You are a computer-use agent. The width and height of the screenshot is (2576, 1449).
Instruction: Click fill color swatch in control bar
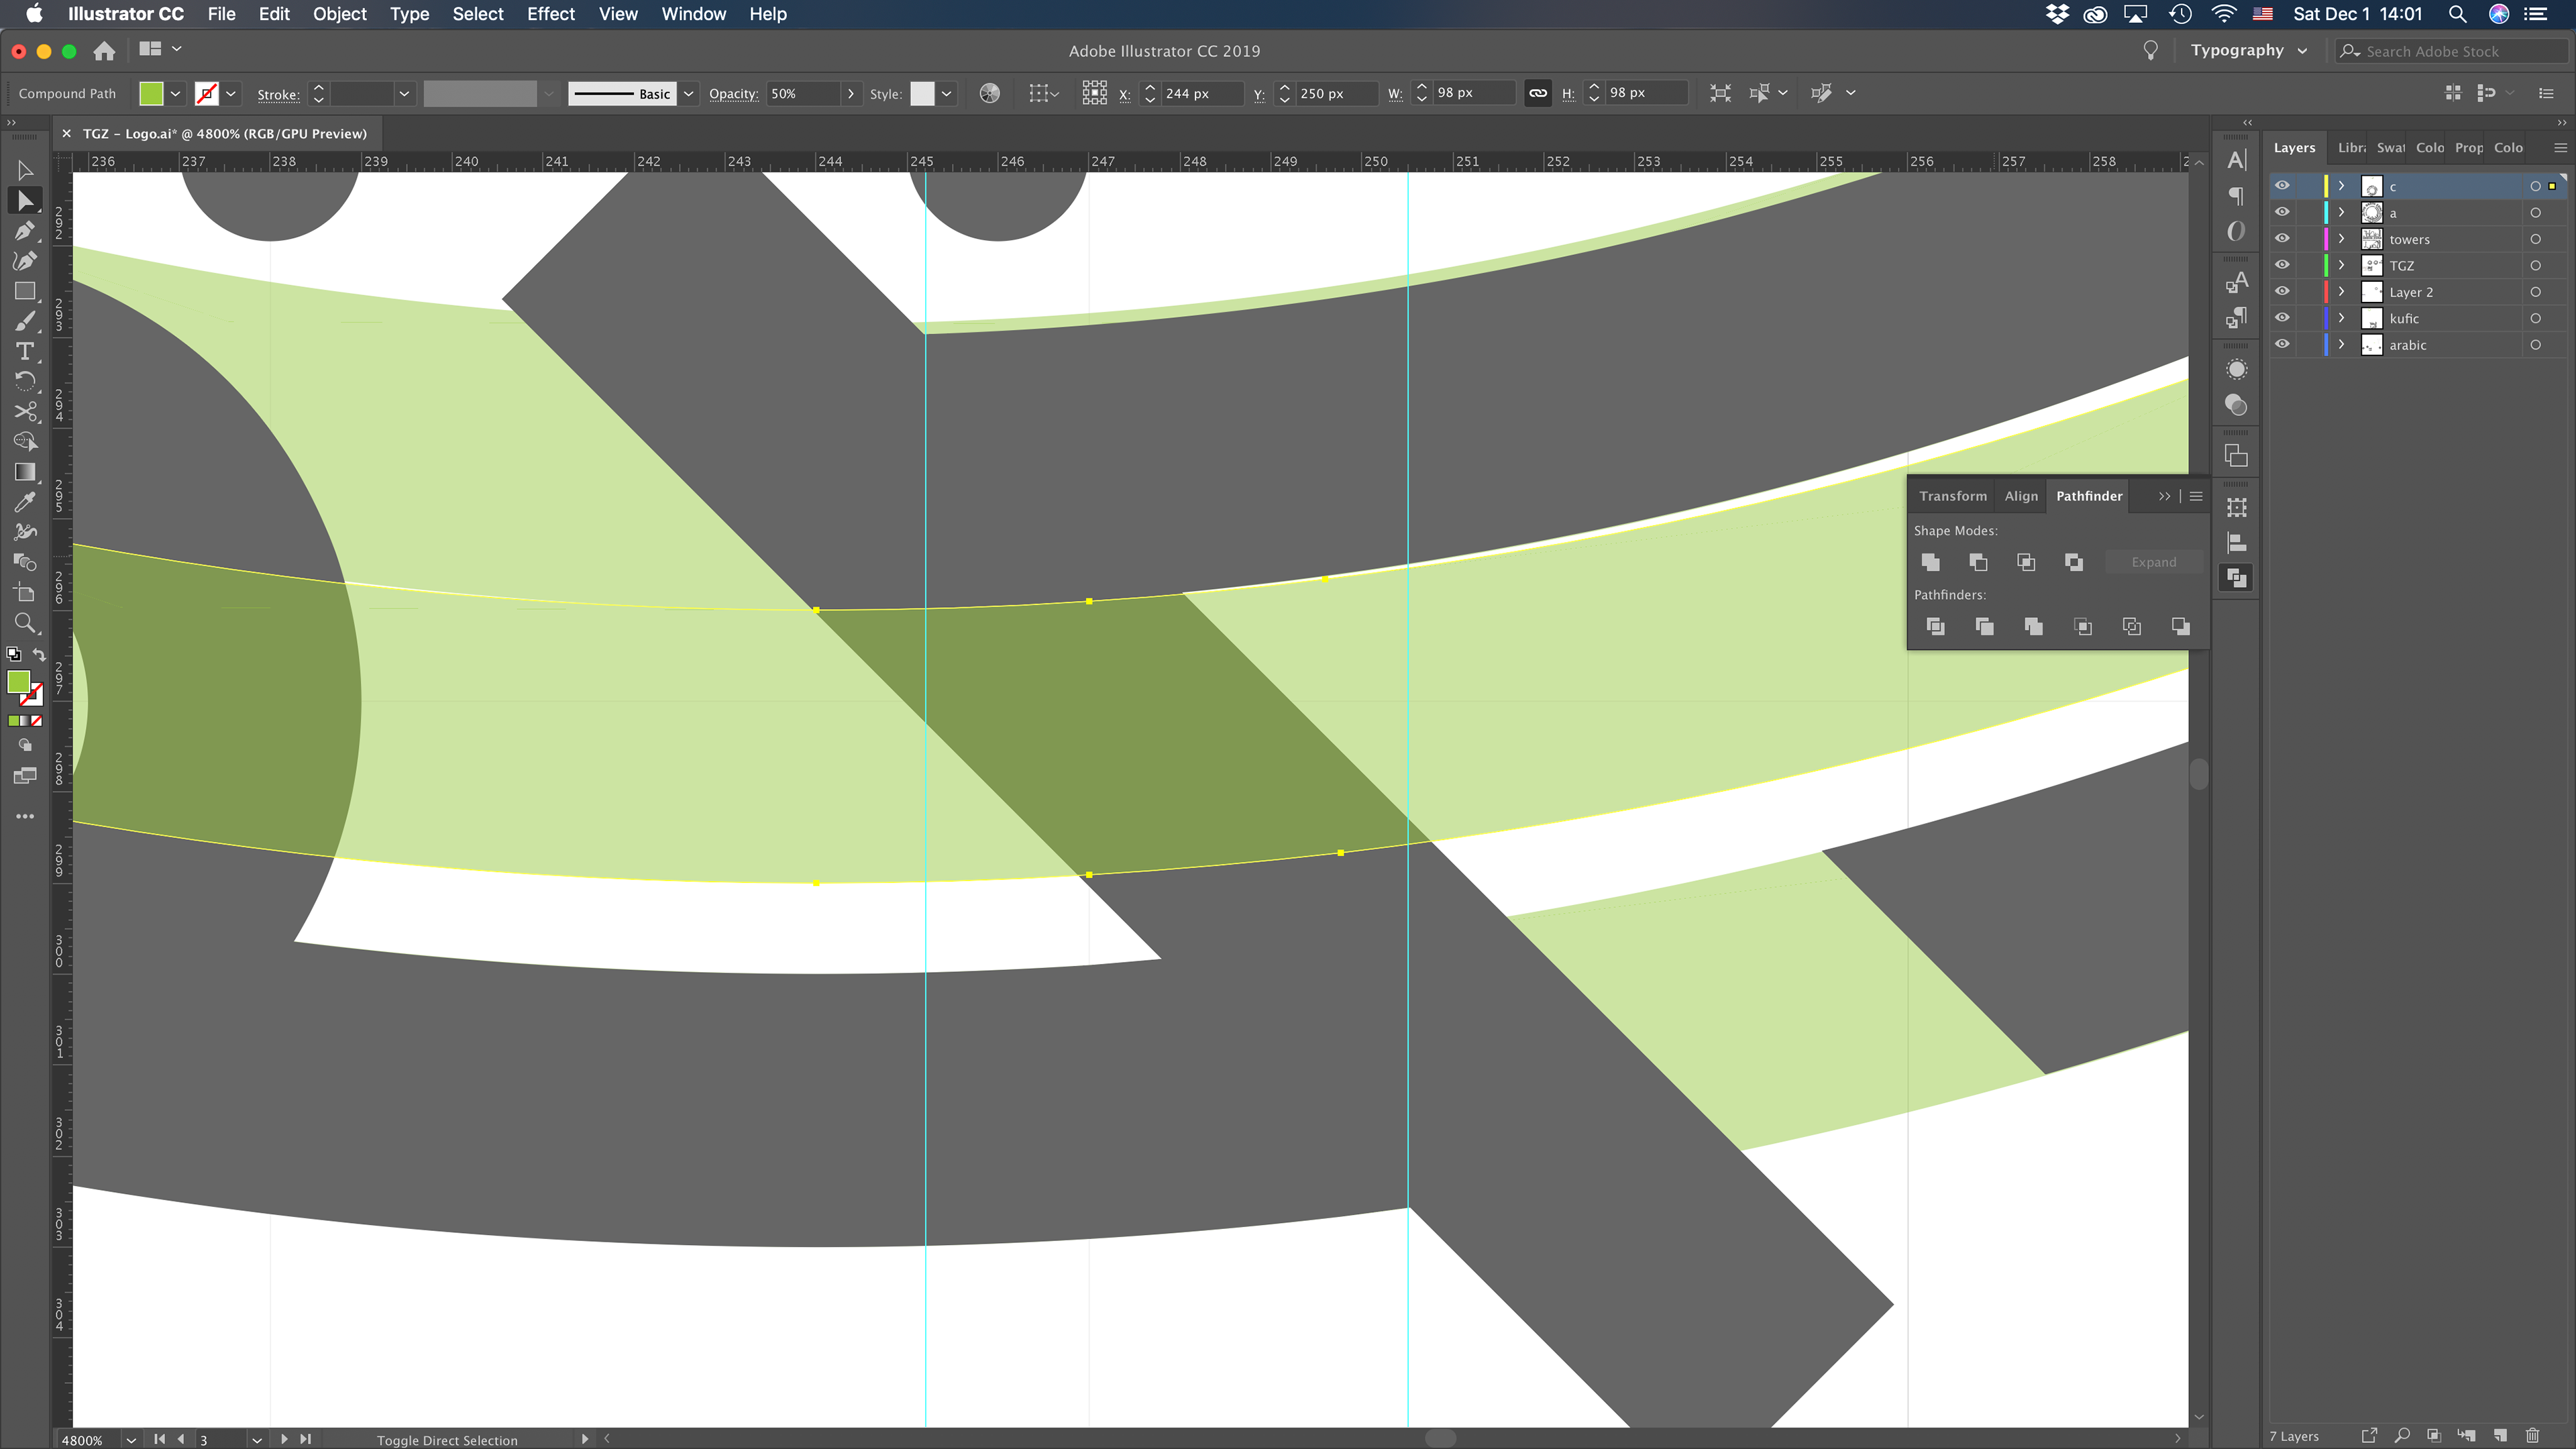pos(151,94)
